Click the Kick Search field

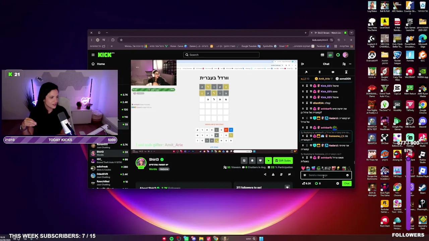pos(221,55)
